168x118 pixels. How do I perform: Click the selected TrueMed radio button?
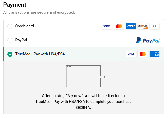(10, 54)
